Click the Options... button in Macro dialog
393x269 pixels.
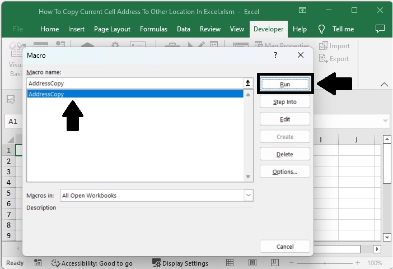[x=284, y=171]
